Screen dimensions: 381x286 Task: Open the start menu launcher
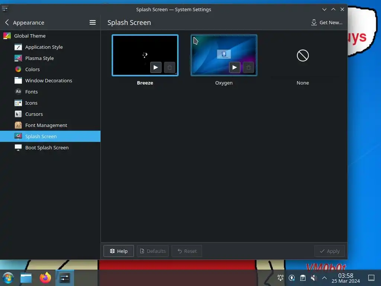(x=8, y=278)
